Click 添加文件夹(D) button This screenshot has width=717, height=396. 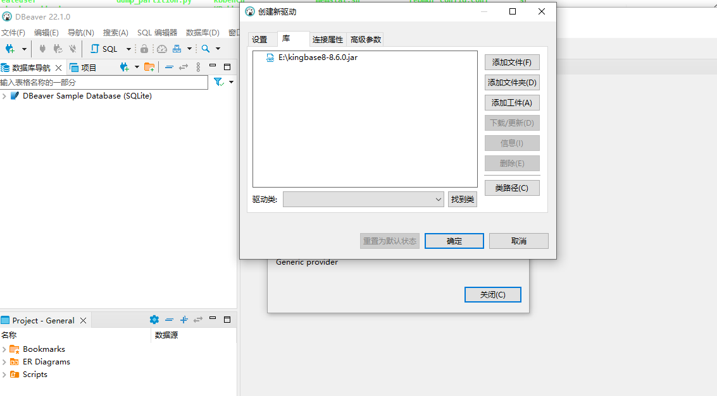[x=512, y=83]
